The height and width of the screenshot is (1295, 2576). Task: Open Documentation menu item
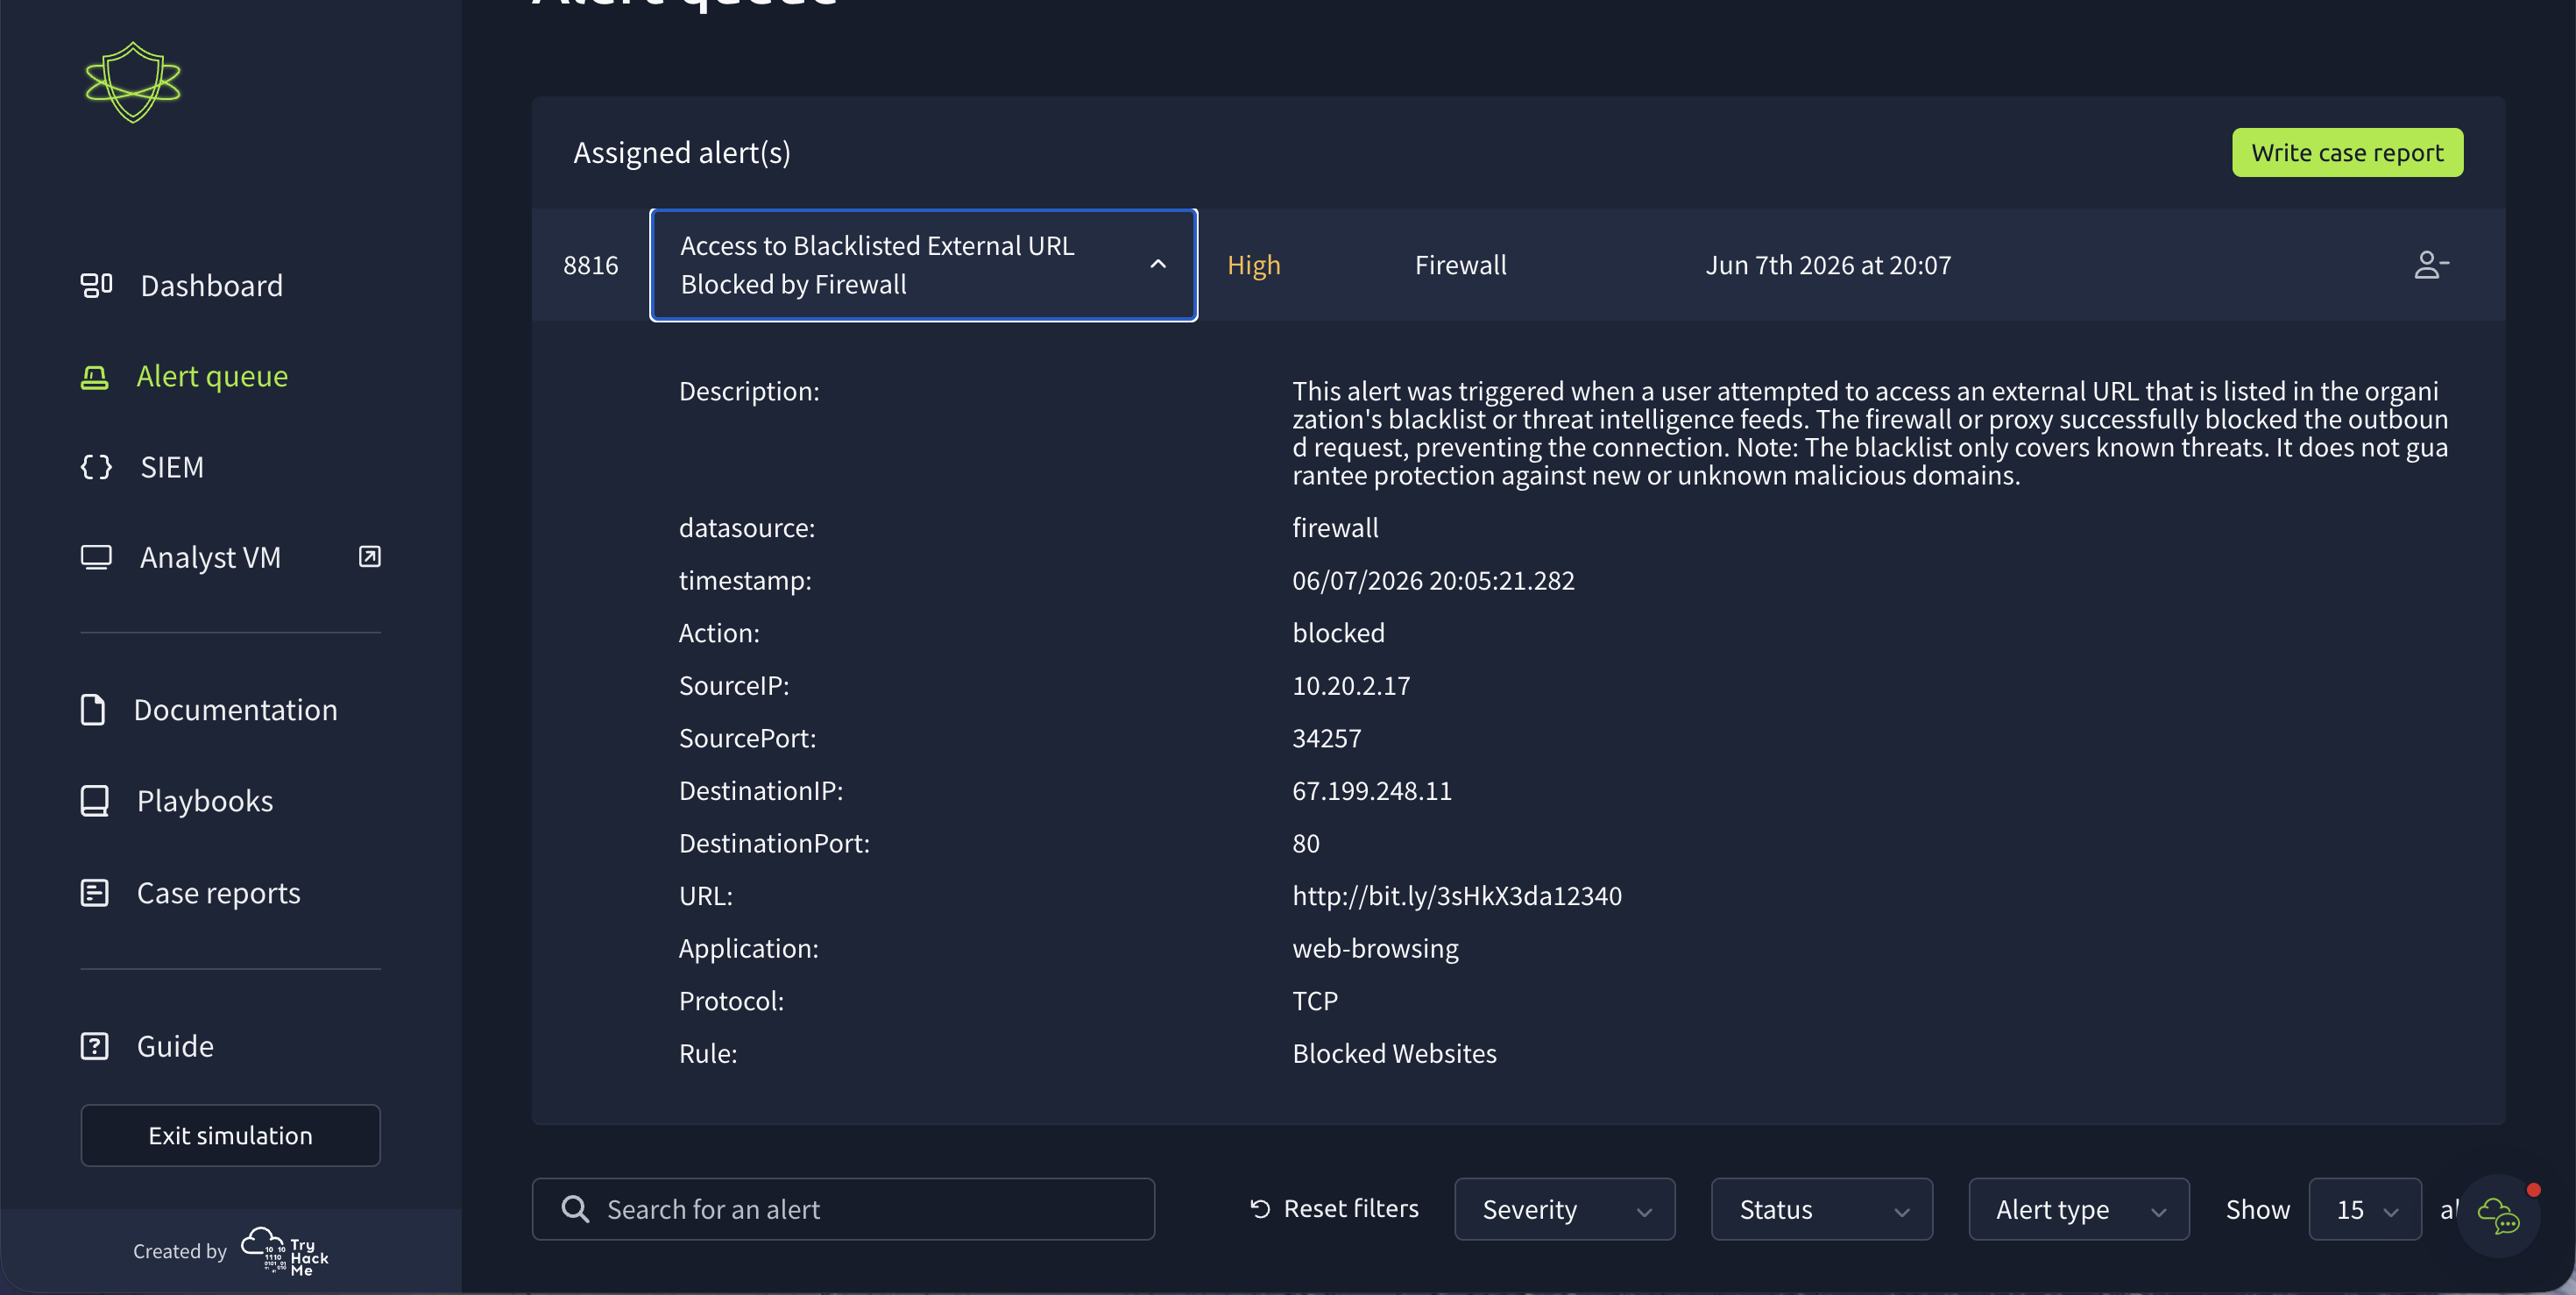click(235, 709)
